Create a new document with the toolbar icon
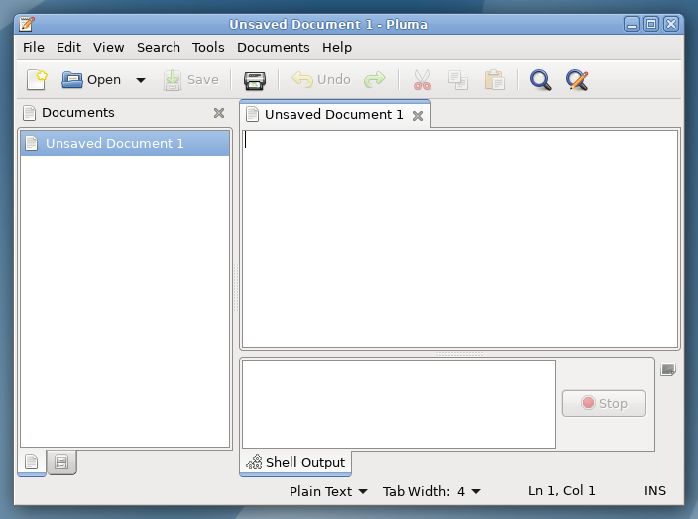Image resolution: width=698 pixels, height=519 pixels. pos(37,80)
